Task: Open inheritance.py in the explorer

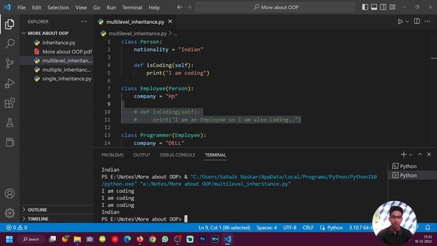Action: click(57, 42)
